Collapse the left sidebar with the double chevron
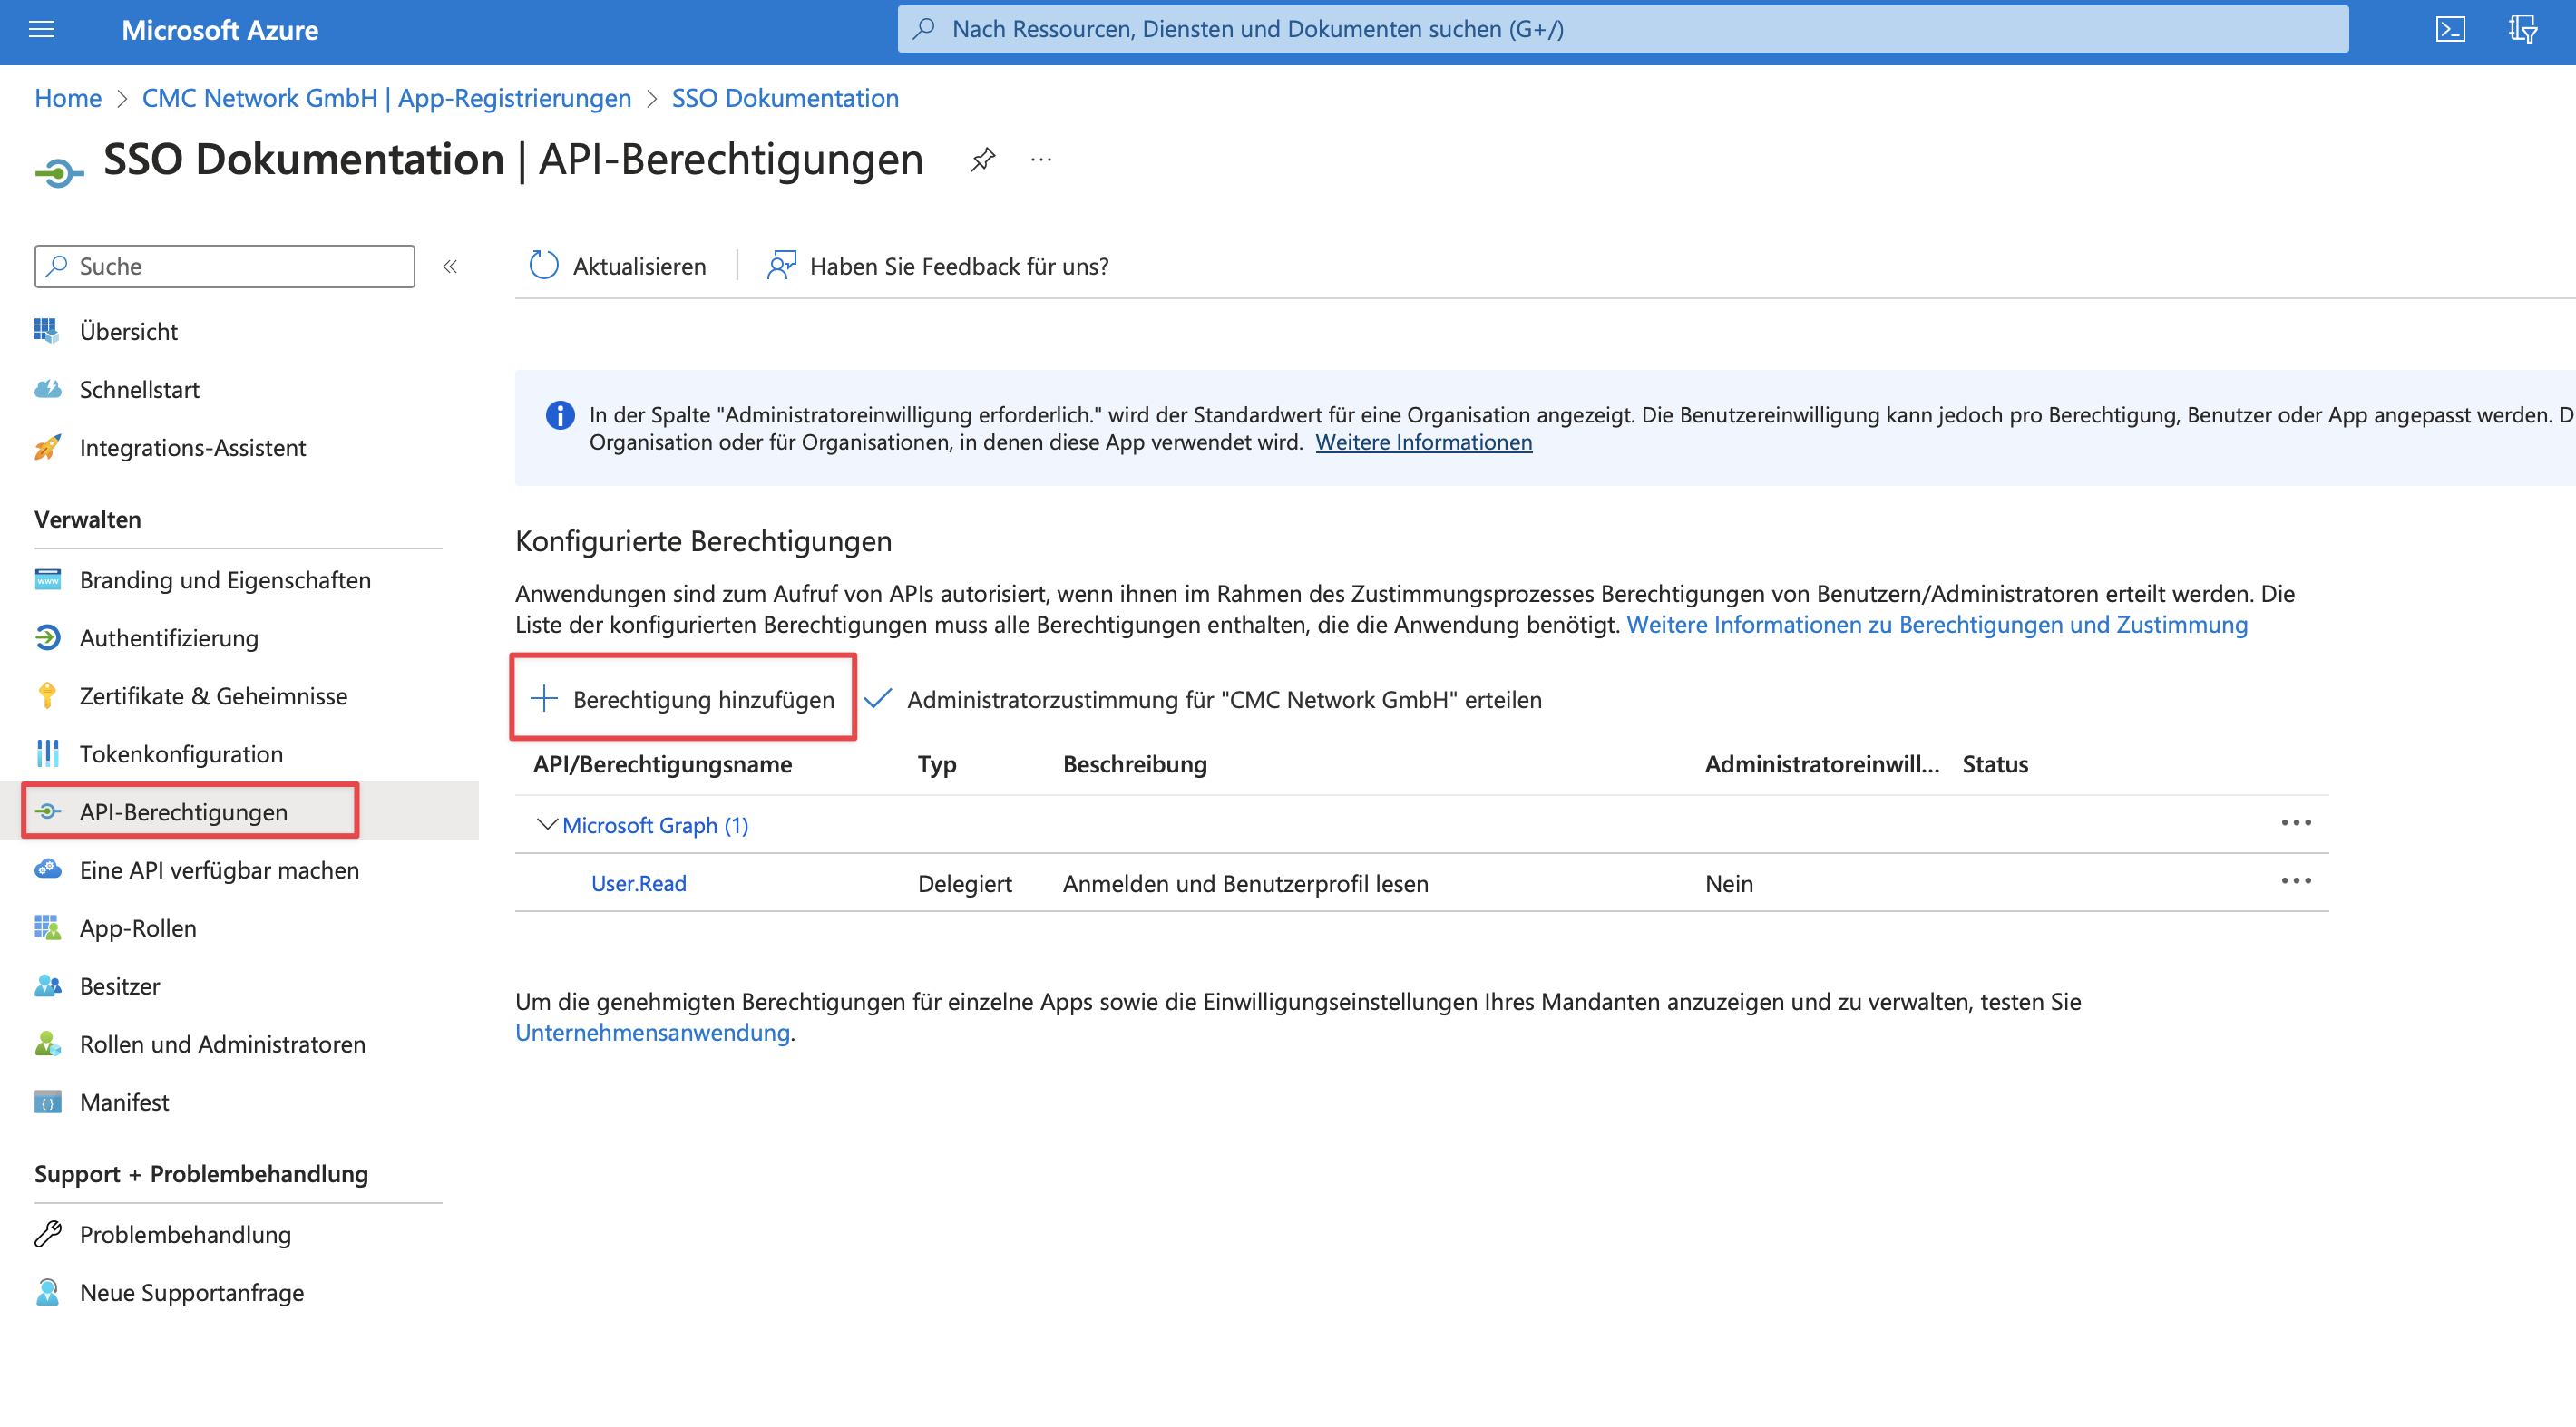The height and width of the screenshot is (1427, 2576). 450,267
